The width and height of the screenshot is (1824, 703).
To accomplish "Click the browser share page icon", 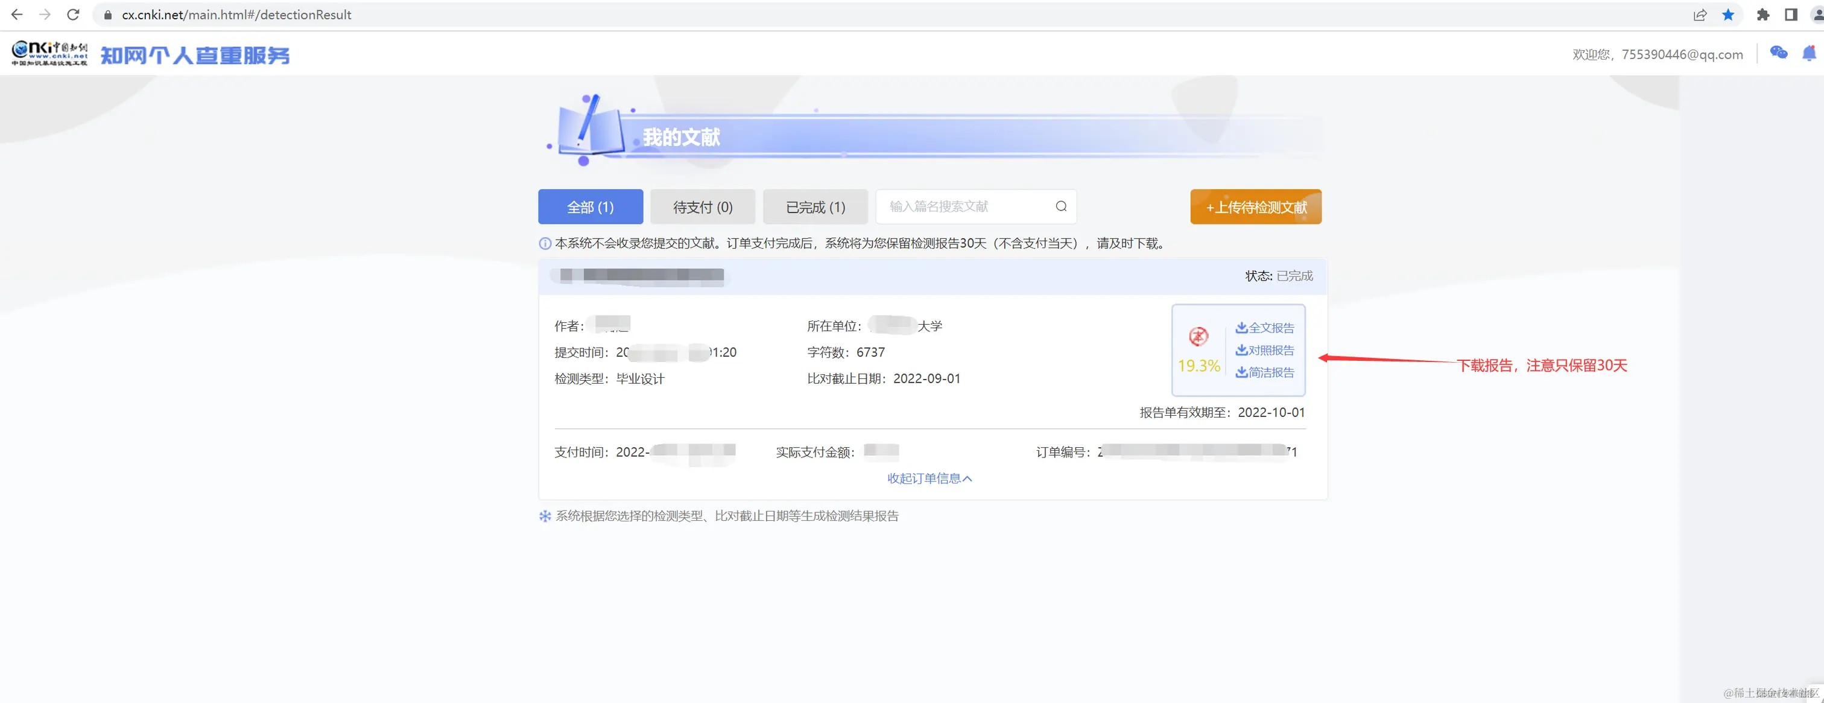I will pyautogui.click(x=1699, y=15).
